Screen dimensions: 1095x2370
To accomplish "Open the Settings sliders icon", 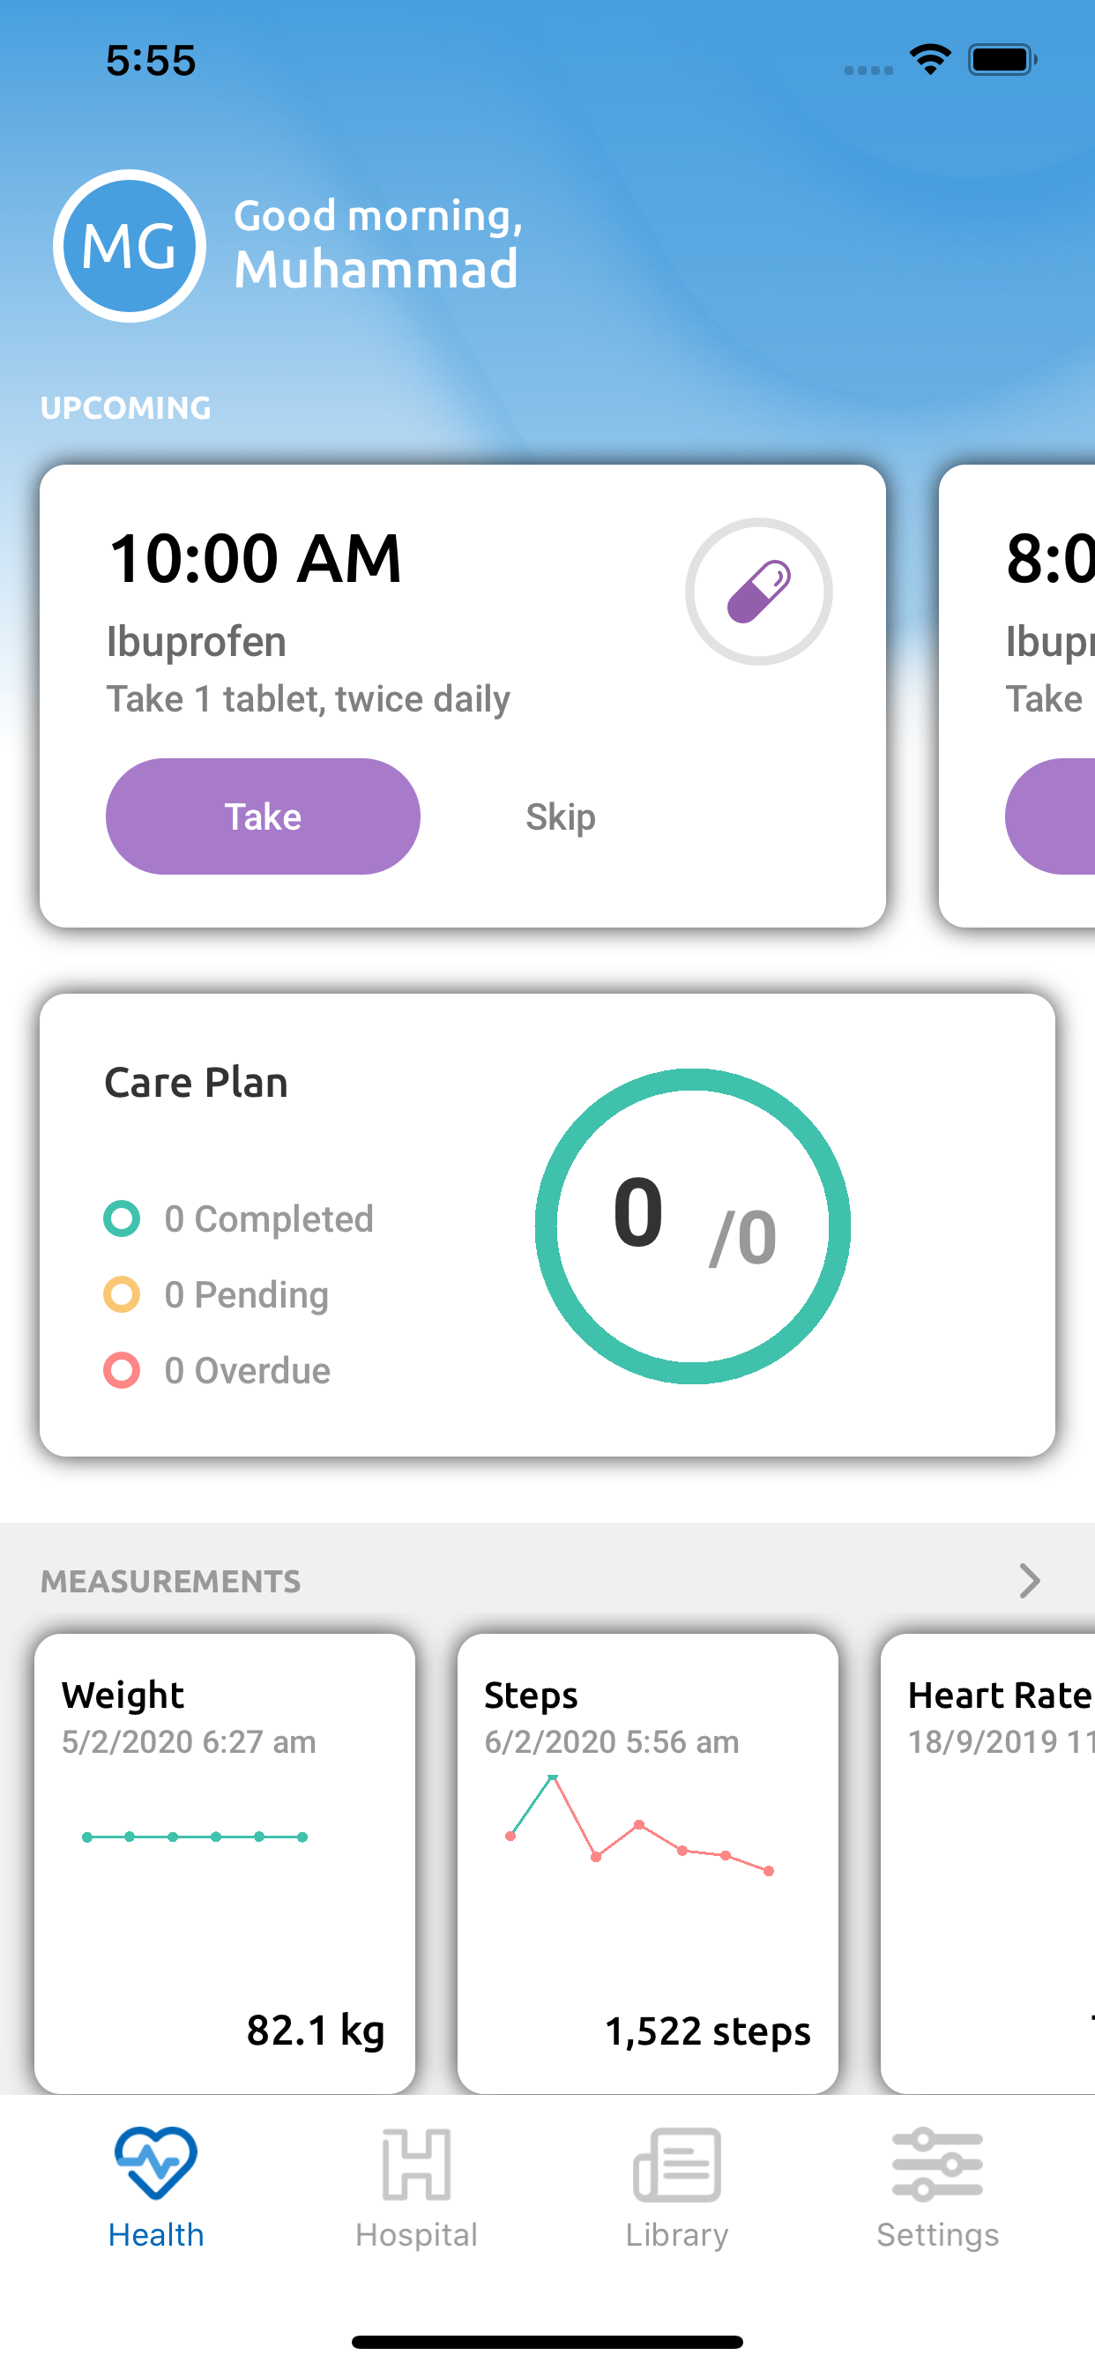I will pyautogui.click(x=936, y=2164).
